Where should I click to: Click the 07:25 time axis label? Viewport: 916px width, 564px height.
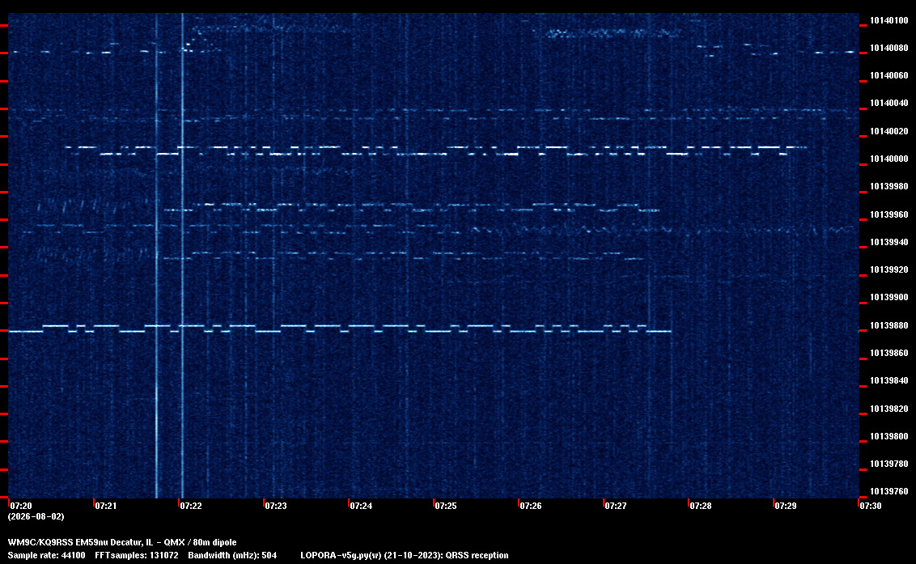446,506
